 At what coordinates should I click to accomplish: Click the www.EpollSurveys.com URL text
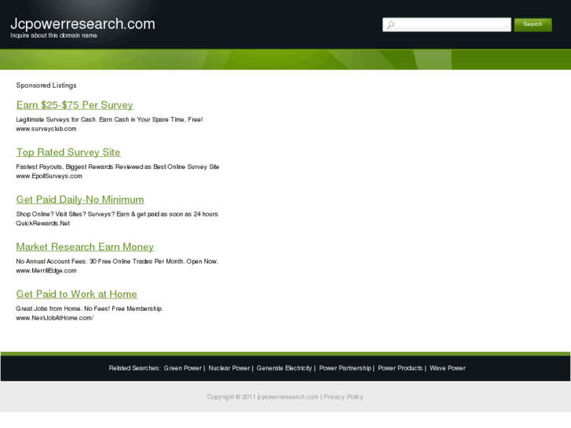point(49,176)
